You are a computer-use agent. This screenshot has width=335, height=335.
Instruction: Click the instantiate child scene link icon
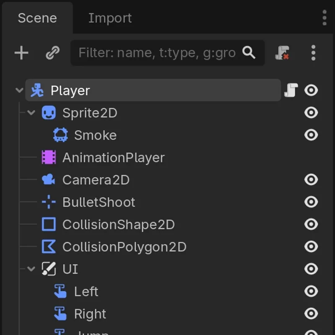coord(52,53)
